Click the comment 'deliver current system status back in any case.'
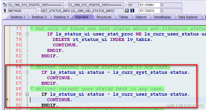Viewport: 206px width, 110px height. point(100,67)
